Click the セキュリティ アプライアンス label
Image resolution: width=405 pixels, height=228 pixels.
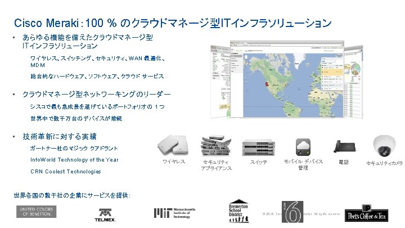[216, 165]
